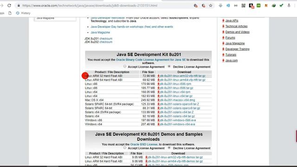The image size is (297, 167).
Task: Open Demos and Videos sidebar link
Action: tap(237, 32)
